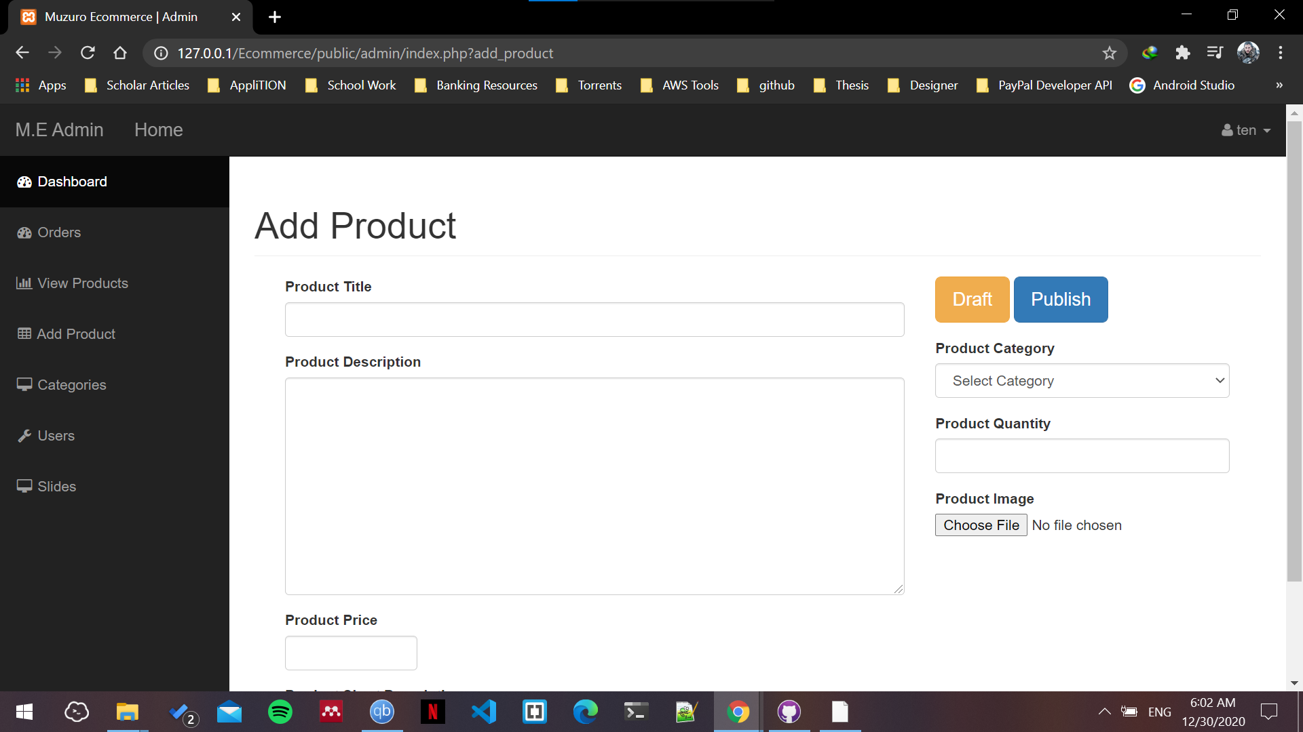Expand the hidden bookmarks overflow chevron
Viewport: 1303px width, 732px height.
[x=1279, y=85]
